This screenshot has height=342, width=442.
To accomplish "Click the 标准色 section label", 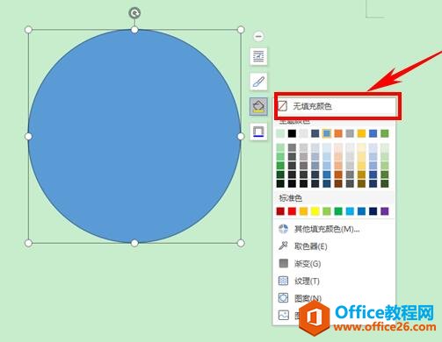I will 291,198.
